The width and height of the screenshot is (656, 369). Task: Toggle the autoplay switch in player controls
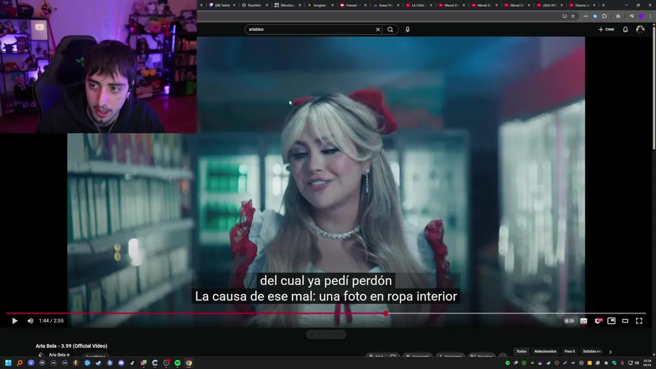[569, 321]
